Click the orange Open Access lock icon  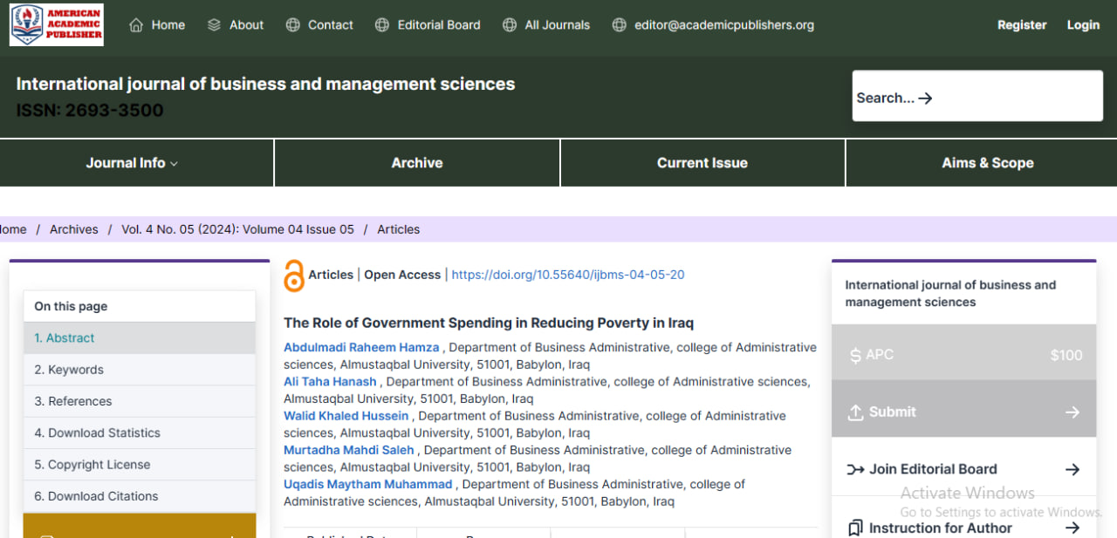(294, 276)
